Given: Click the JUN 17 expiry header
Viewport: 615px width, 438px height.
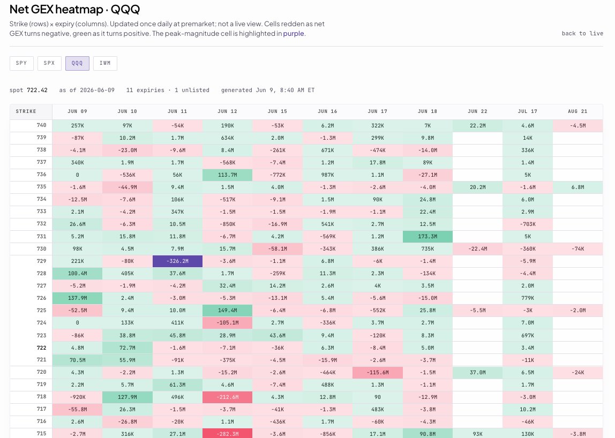Looking at the screenshot, I should point(378,111).
